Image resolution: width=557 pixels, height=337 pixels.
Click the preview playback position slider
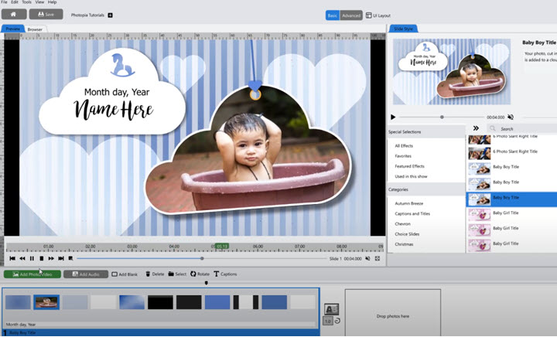[x=201, y=258]
